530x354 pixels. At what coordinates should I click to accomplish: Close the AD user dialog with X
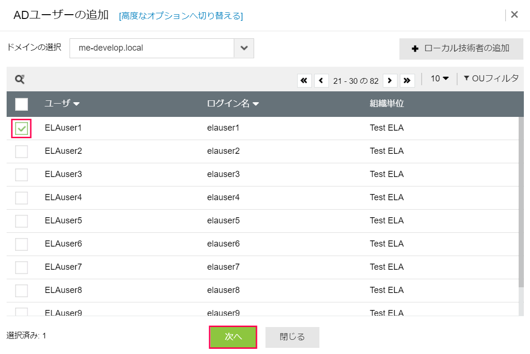[514, 15]
